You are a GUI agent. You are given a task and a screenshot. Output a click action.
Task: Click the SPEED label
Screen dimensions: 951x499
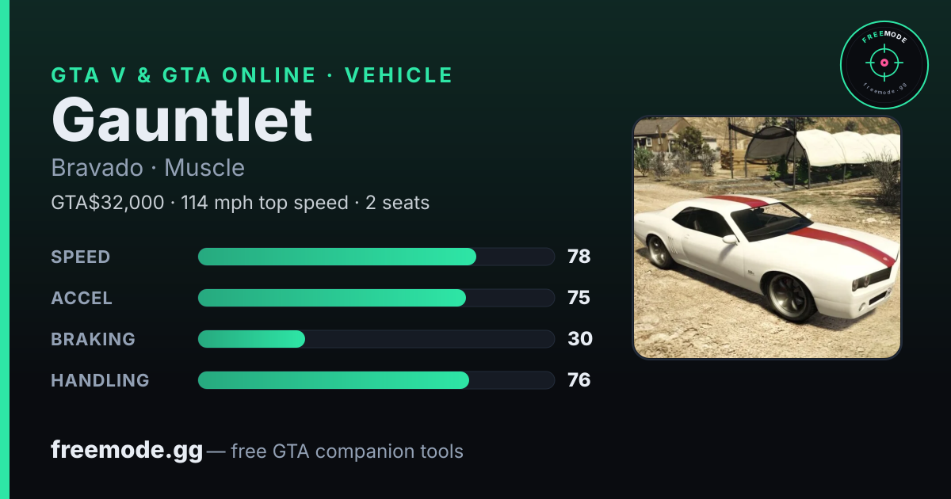tap(81, 257)
